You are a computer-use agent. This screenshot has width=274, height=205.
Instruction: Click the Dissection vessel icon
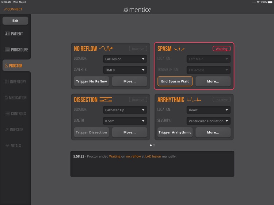click(x=106, y=100)
